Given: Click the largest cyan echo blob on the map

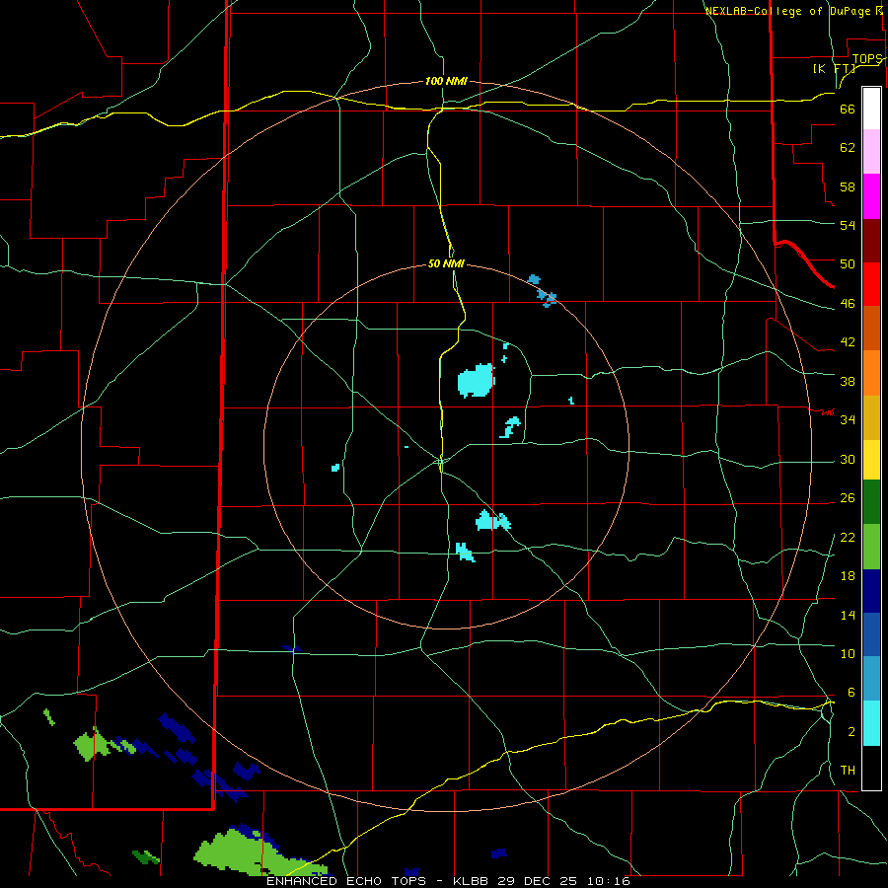Looking at the screenshot, I should (476, 381).
